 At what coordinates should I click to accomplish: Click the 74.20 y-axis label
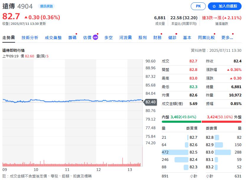[150, 143]
